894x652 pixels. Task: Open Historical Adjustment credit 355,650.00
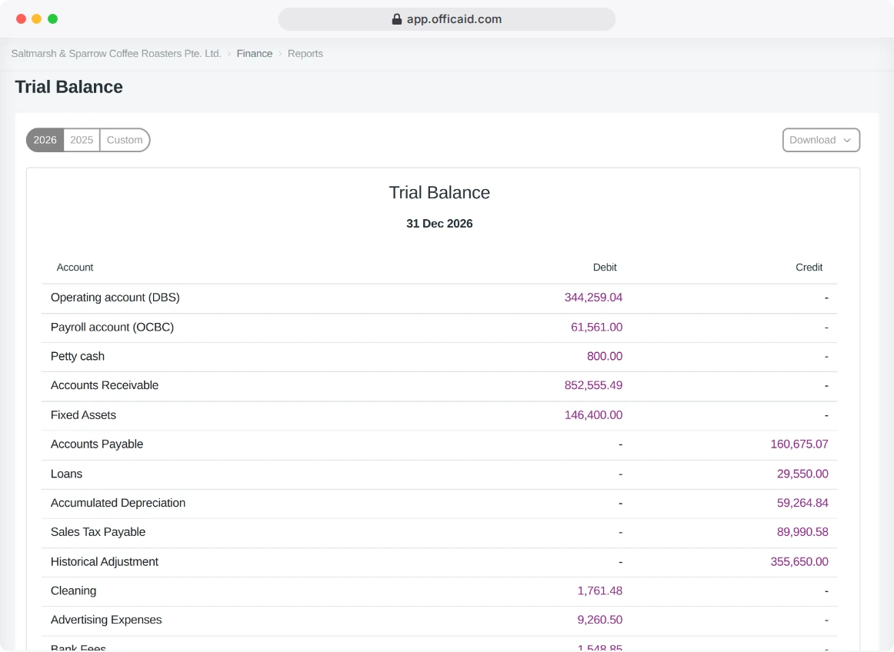coord(799,561)
